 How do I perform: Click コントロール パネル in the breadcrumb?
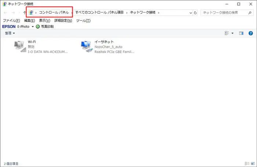point(54,13)
